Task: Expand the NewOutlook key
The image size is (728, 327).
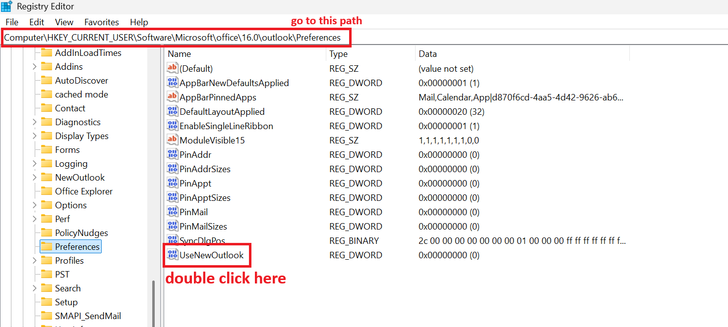Action: [34, 177]
